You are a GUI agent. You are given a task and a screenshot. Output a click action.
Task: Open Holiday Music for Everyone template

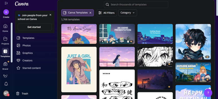click(155, 34)
